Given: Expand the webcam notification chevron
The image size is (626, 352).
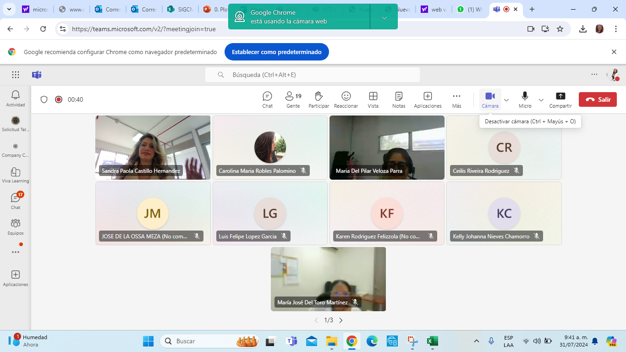Looking at the screenshot, I should click(384, 17).
